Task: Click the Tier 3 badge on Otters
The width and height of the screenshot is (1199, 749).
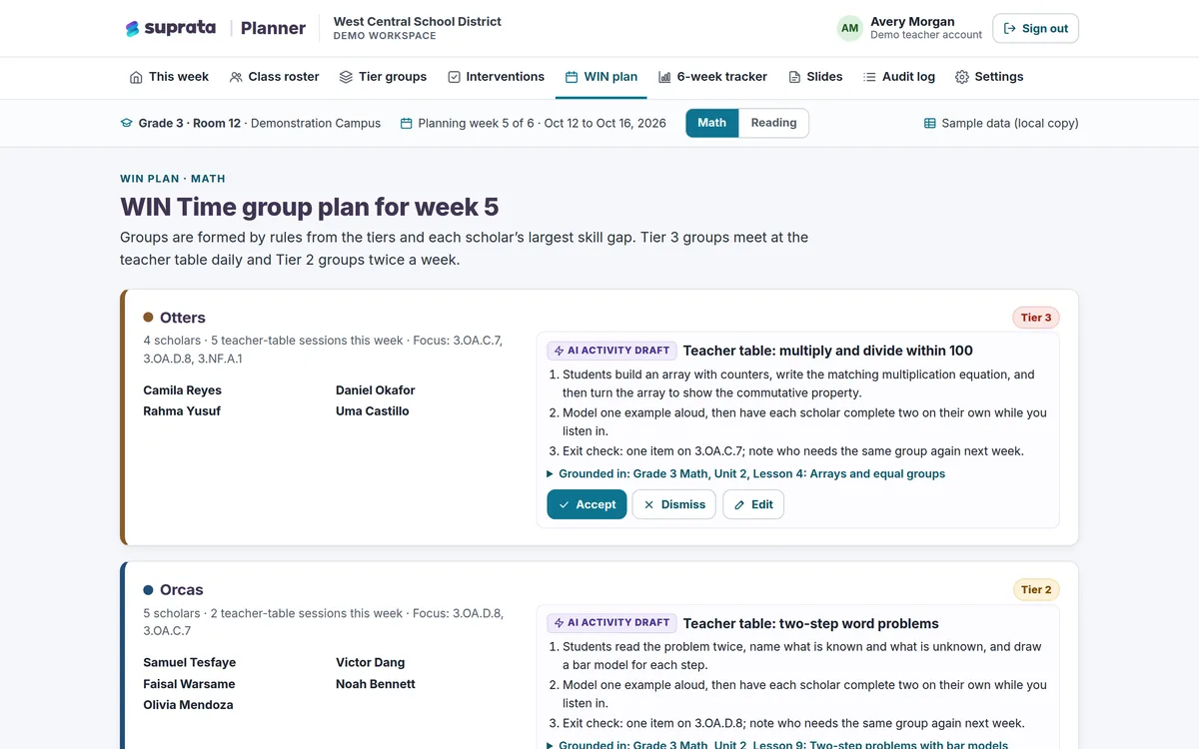Action: 1036,318
